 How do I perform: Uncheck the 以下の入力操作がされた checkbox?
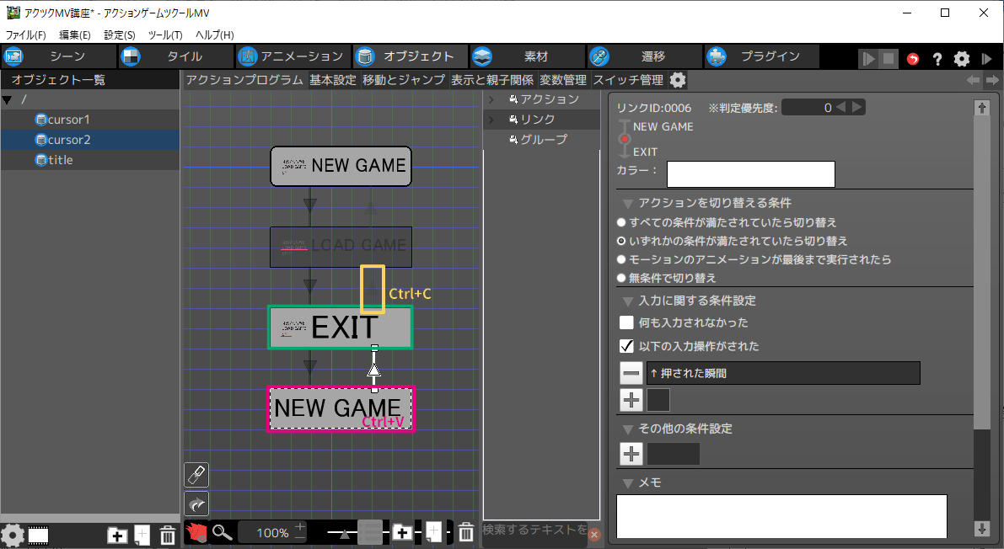[626, 346]
